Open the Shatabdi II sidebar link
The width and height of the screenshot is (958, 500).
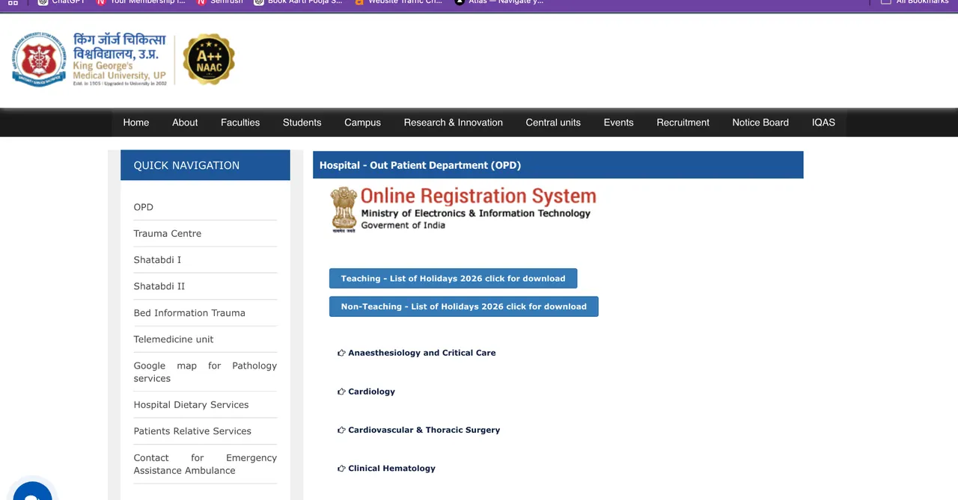(x=159, y=286)
